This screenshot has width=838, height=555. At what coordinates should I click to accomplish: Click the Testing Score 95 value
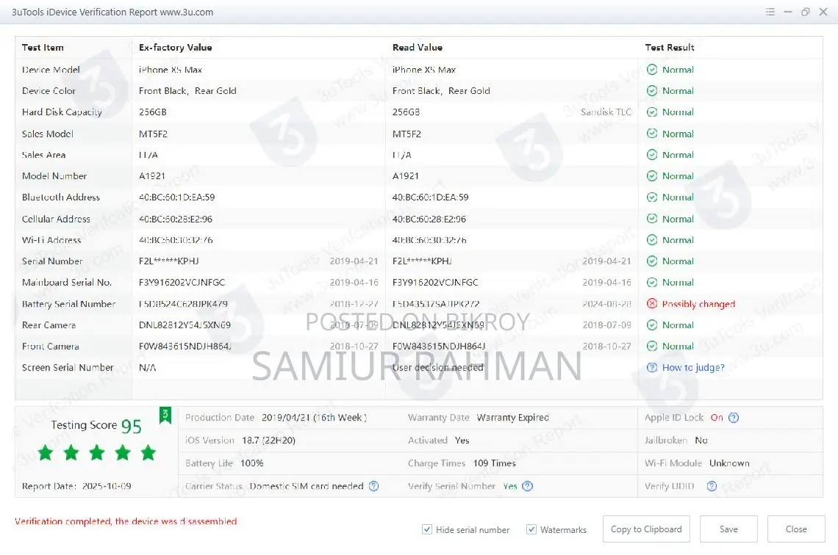coord(132,426)
